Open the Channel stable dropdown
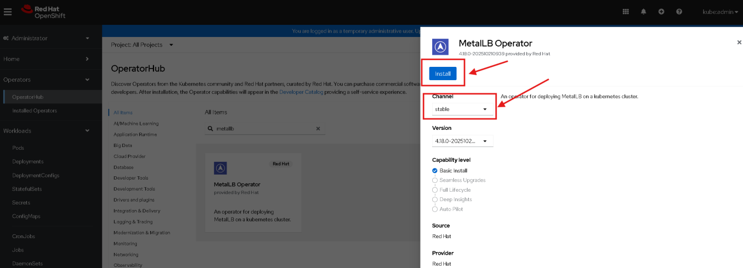Screen dimensions: 743x268 pyautogui.click(x=462, y=109)
